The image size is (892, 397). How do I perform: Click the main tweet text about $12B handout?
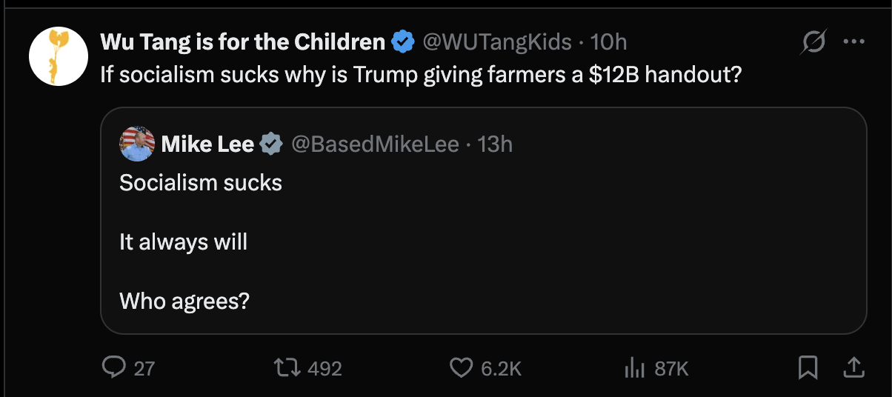[x=421, y=76]
